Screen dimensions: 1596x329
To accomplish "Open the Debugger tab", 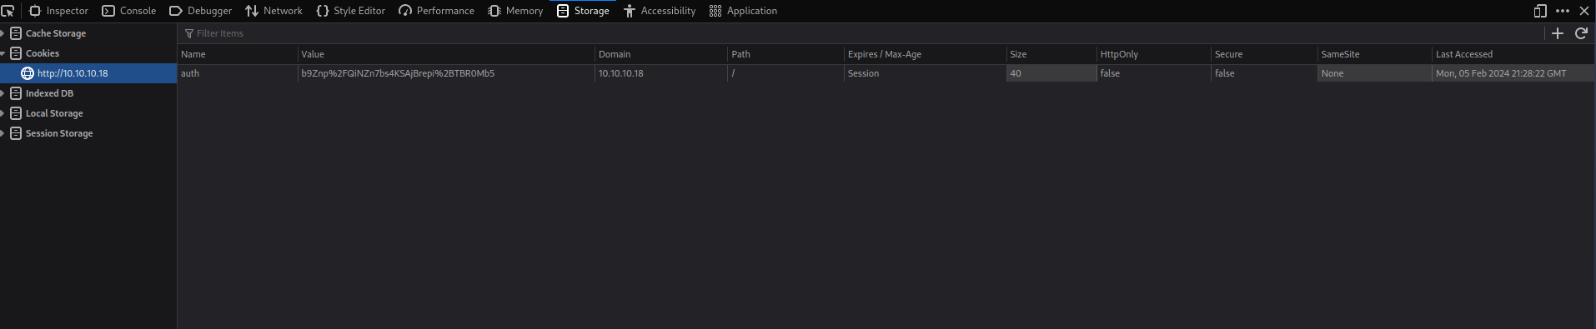I will (200, 11).
